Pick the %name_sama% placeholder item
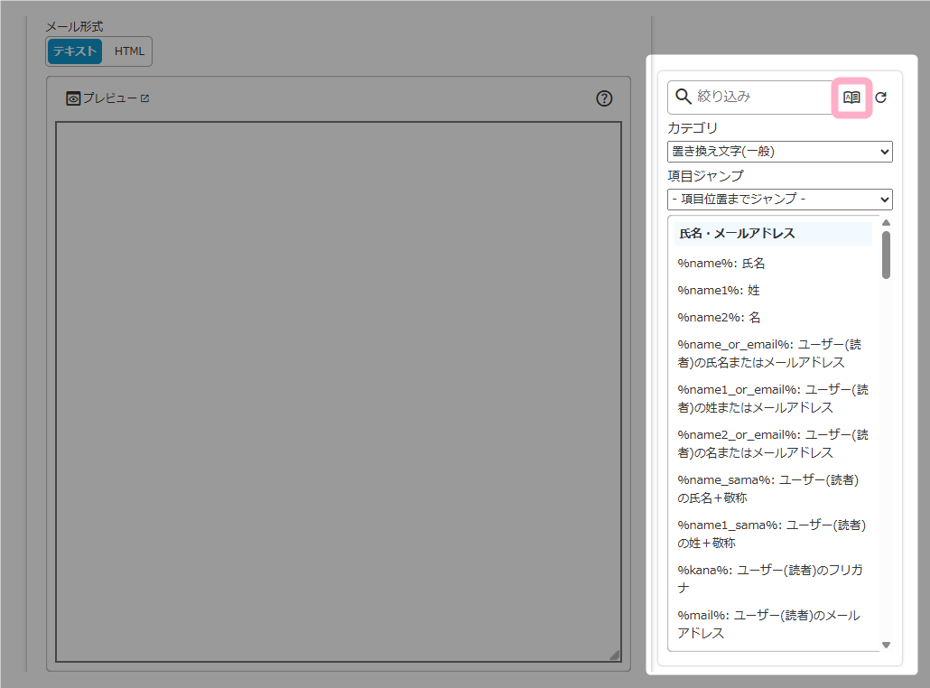930x688 pixels. point(767,488)
